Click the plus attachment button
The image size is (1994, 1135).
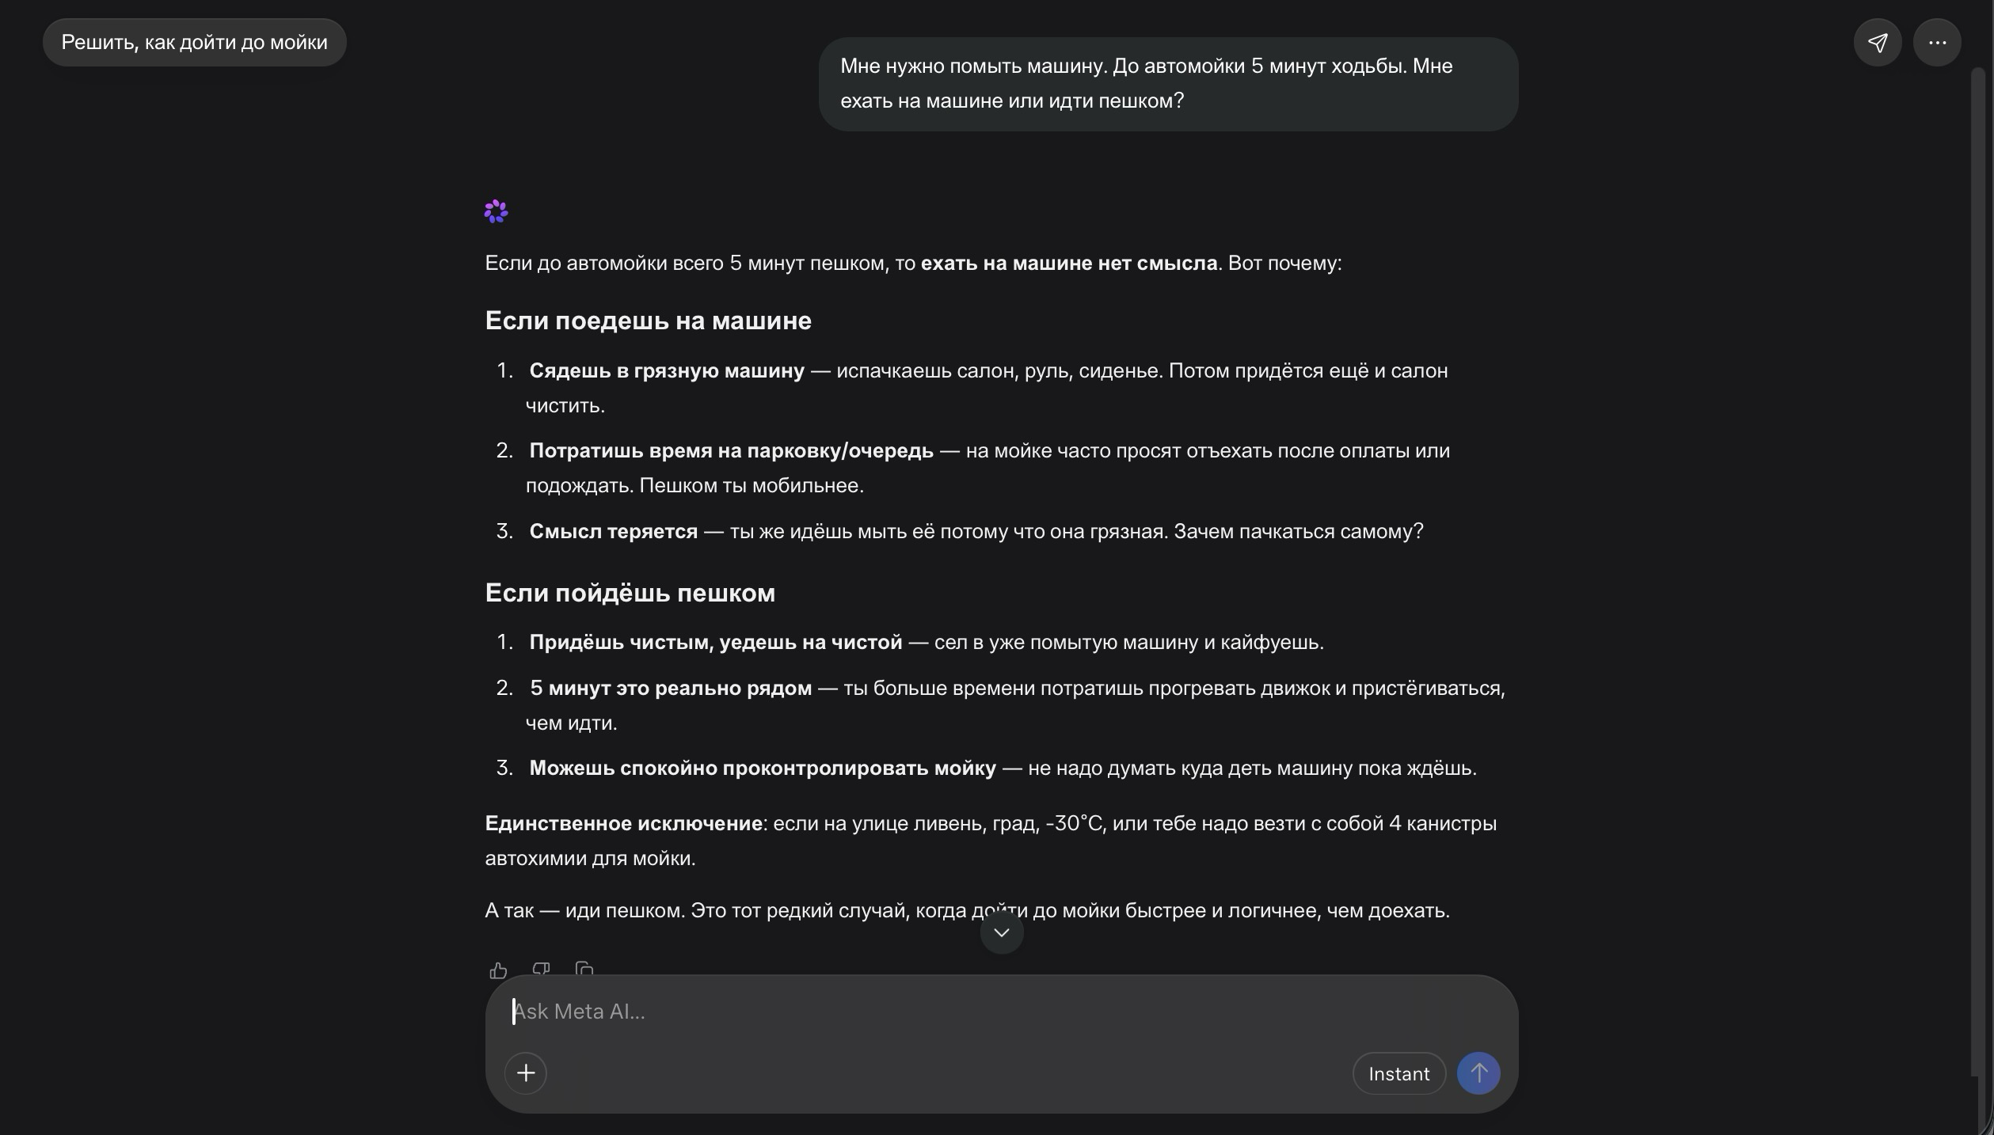click(x=526, y=1073)
